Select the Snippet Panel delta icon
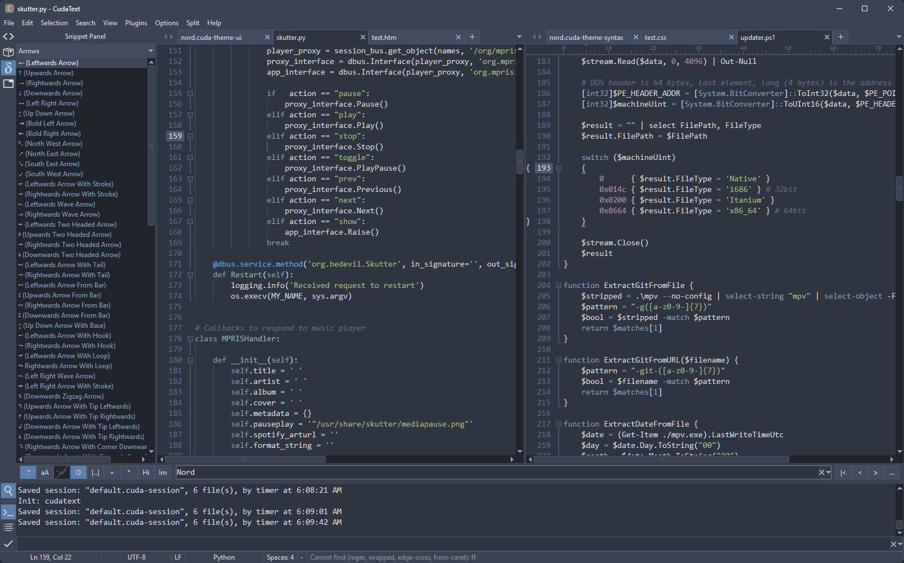This screenshot has width=904, height=563. pos(8,68)
